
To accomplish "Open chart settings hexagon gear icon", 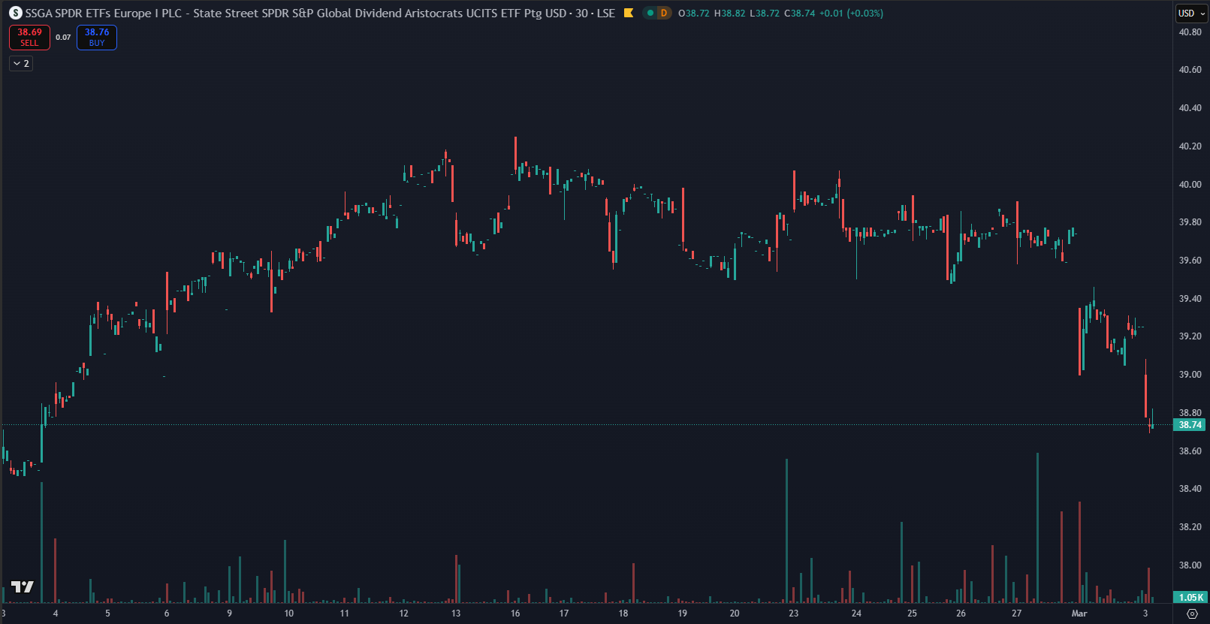I will point(1192,613).
